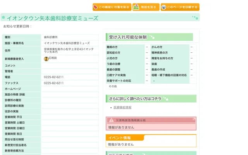Click the さらに詳しく調べたい方はコチラ header
Image resolution: width=248 pixels, height=155 pixels.
click(x=135, y=98)
